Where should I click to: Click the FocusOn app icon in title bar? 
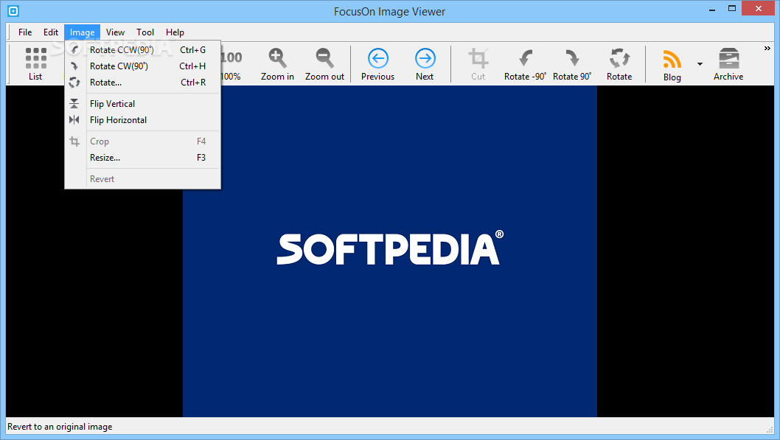pos(13,11)
